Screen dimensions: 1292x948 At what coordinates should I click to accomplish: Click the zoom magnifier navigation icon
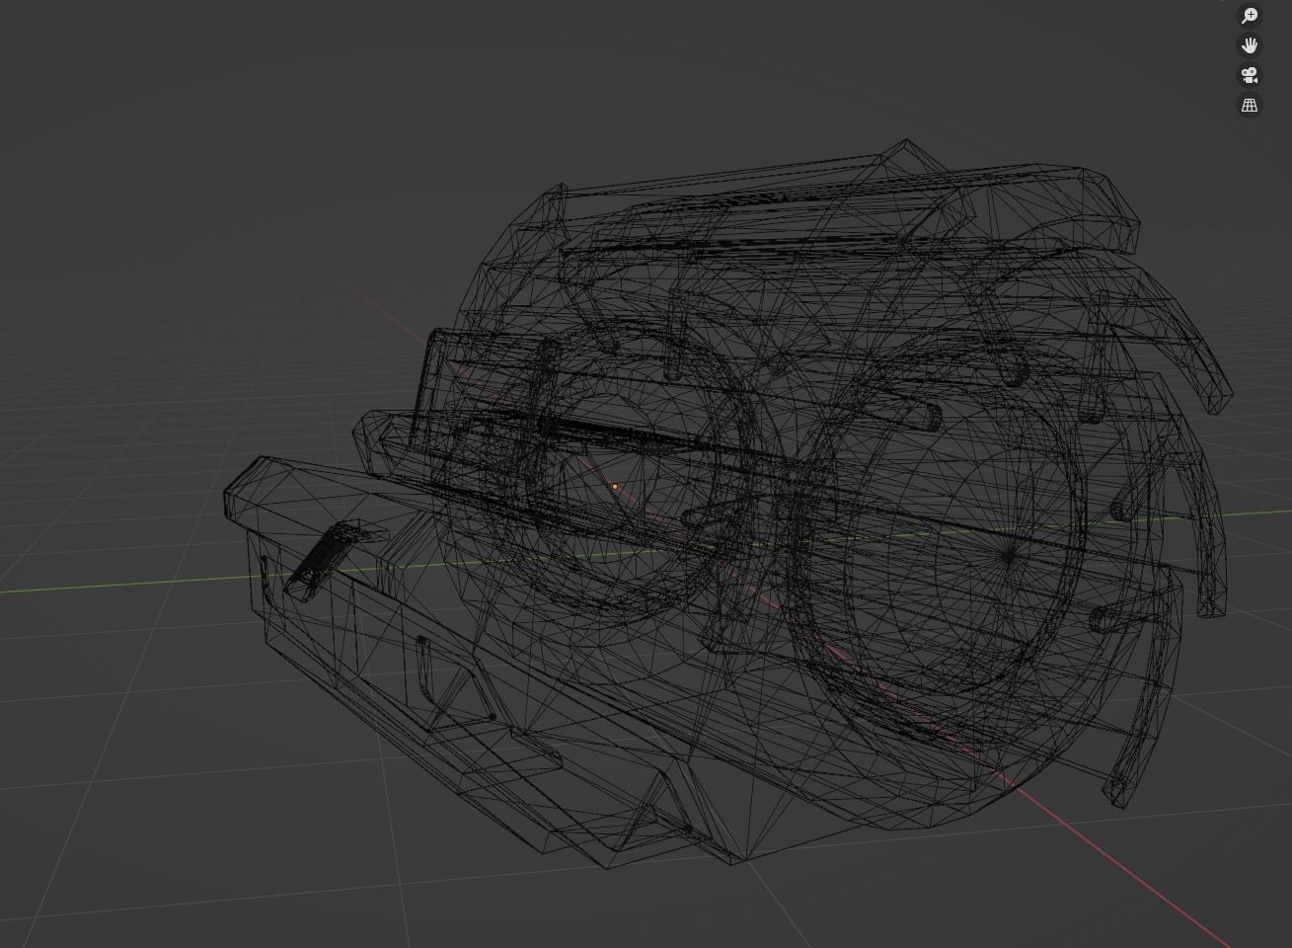click(x=1249, y=15)
